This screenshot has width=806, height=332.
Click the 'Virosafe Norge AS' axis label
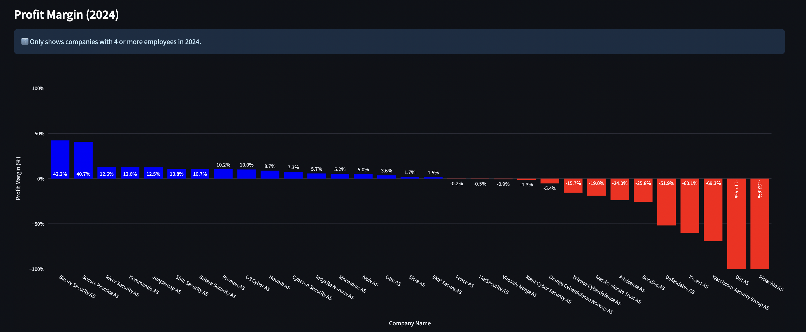(x=520, y=286)
